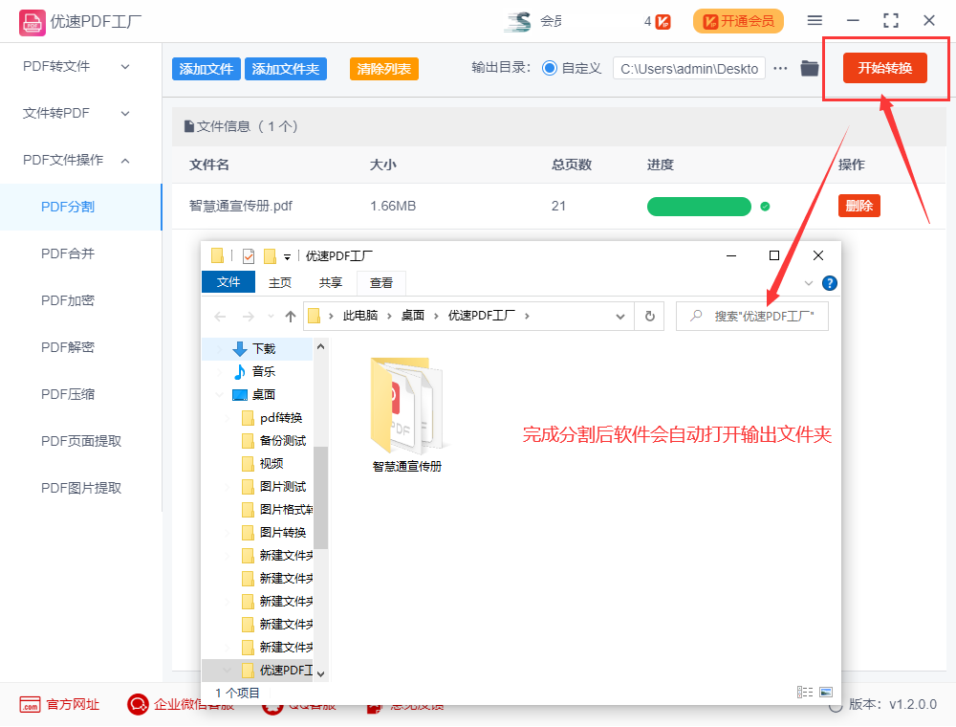
Task: Select 图片测试 folder in tree
Action: click(275, 487)
